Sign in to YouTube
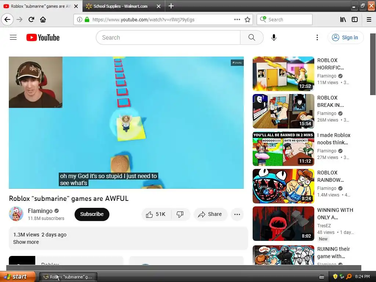Image resolution: width=376 pixels, height=282 pixels. (345, 37)
